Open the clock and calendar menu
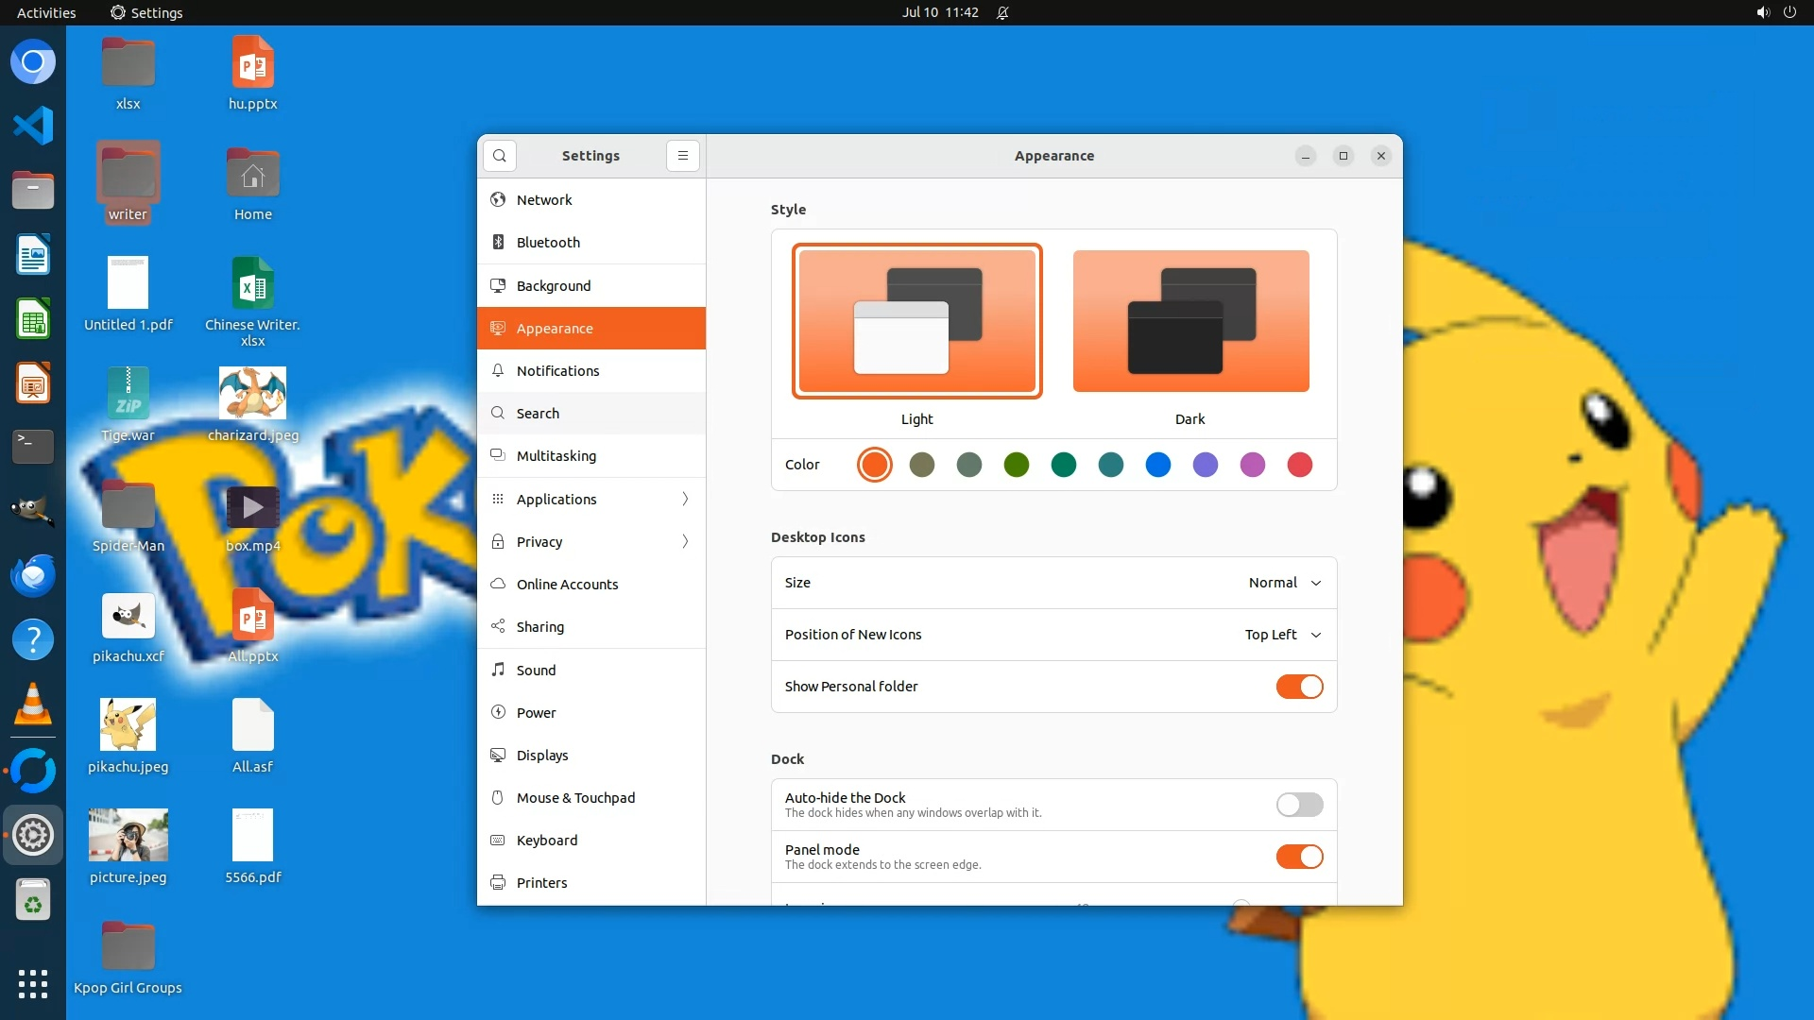The image size is (1814, 1020). [939, 12]
